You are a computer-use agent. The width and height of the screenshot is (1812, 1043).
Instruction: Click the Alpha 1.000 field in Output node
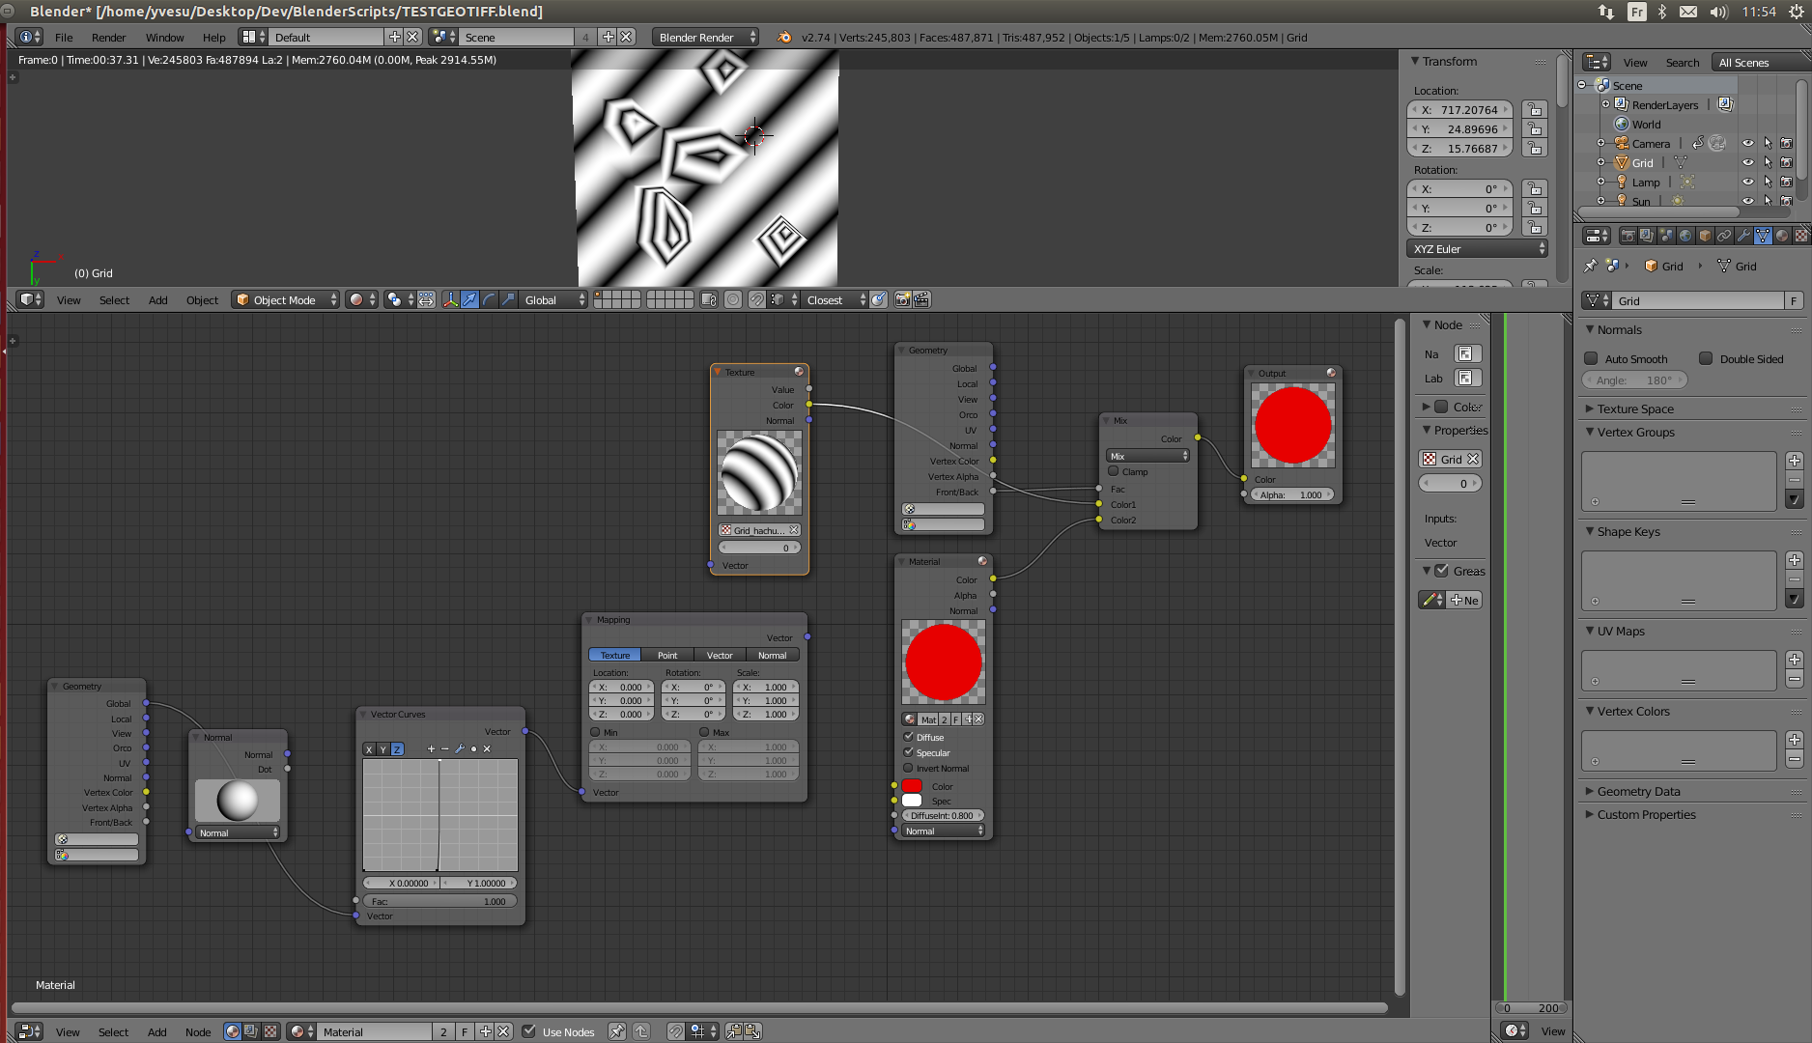pos(1292,494)
